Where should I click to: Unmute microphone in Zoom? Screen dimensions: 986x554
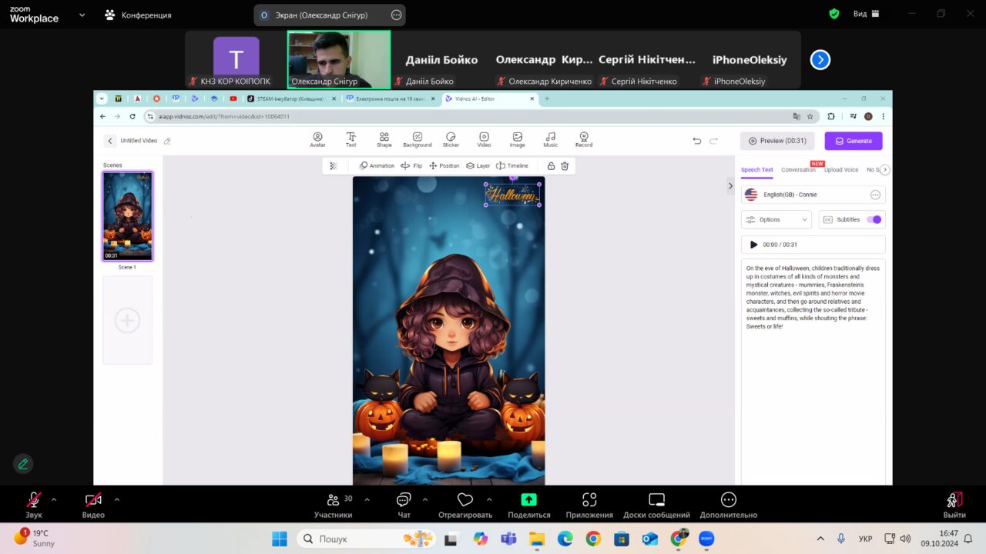[x=34, y=504]
